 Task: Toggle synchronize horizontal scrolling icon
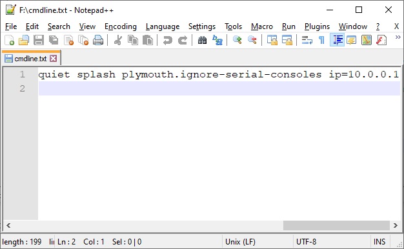pyautogui.click(x=287, y=40)
